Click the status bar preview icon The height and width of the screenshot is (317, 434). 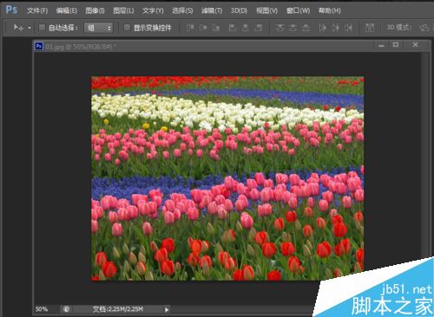[x=66, y=309]
